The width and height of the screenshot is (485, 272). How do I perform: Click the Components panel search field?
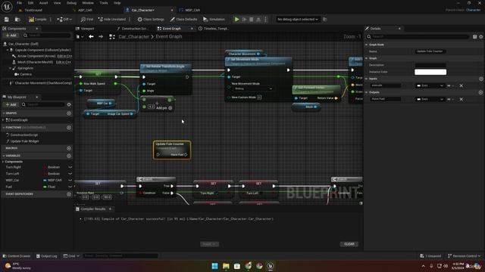pos(47,36)
